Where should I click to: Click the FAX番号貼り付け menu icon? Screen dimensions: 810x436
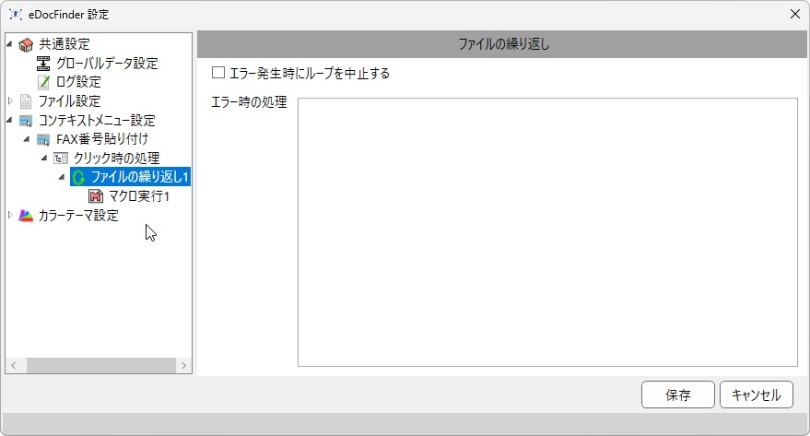tap(43, 139)
